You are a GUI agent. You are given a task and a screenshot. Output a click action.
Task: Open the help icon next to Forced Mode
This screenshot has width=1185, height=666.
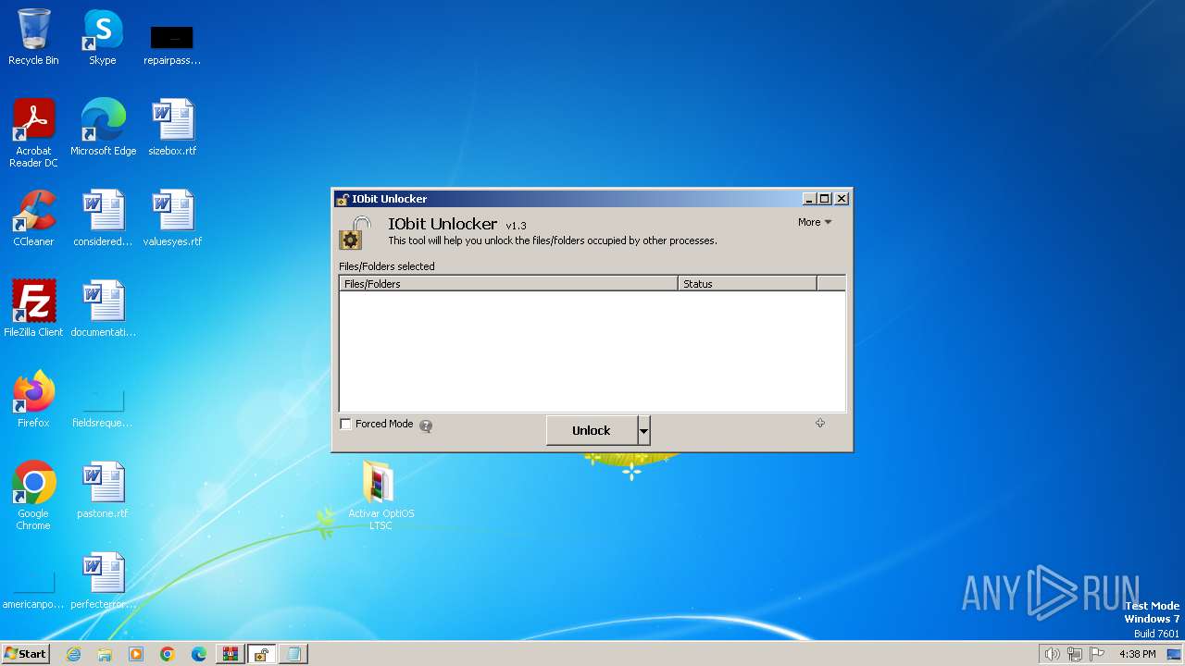(x=426, y=426)
